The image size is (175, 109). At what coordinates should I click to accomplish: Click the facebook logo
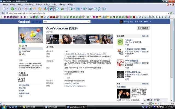[24, 22]
